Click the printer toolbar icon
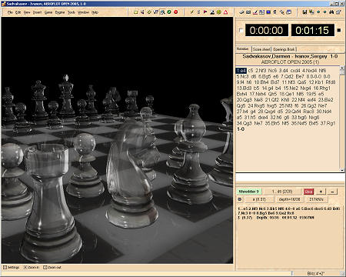The height and width of the screenshot is (277, 346). pyautogui.click(x=241, y=12)
